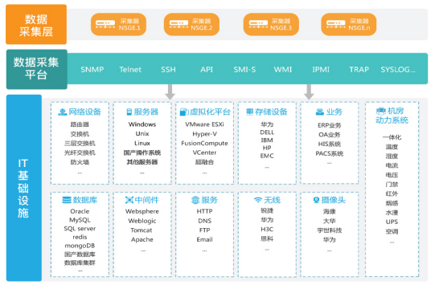Select Apache middleware entry

(x=142, y=240)
